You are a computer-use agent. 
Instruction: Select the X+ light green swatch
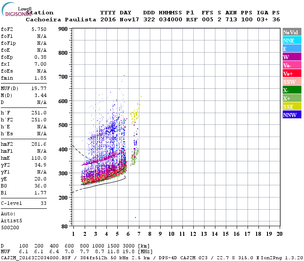(292, 98)
